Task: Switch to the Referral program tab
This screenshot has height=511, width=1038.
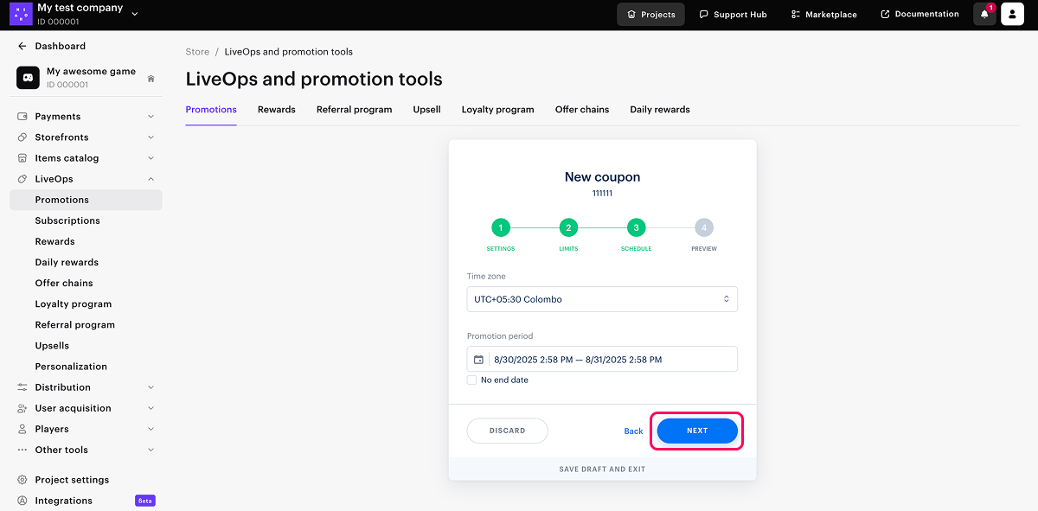Action: (x=354, y=110)
